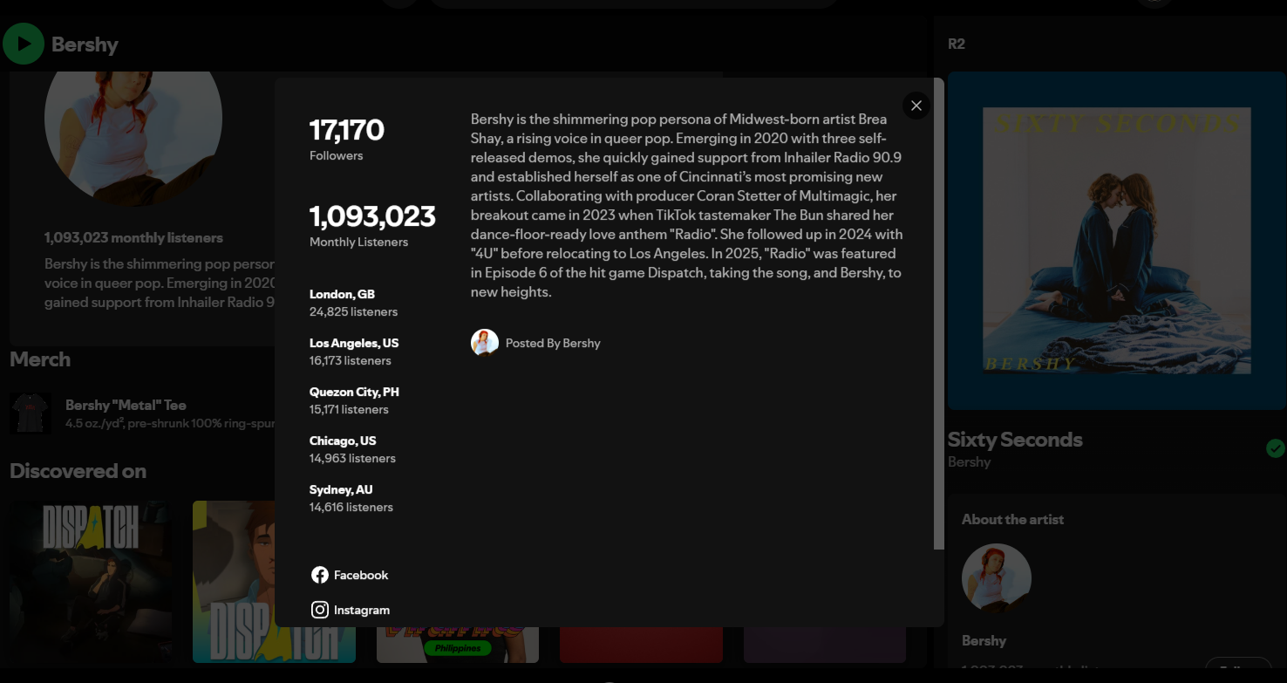This screenshot has height=683, width=1287.
Task: Click the Bershy heading beside the play button
Action: click(85, 44)
